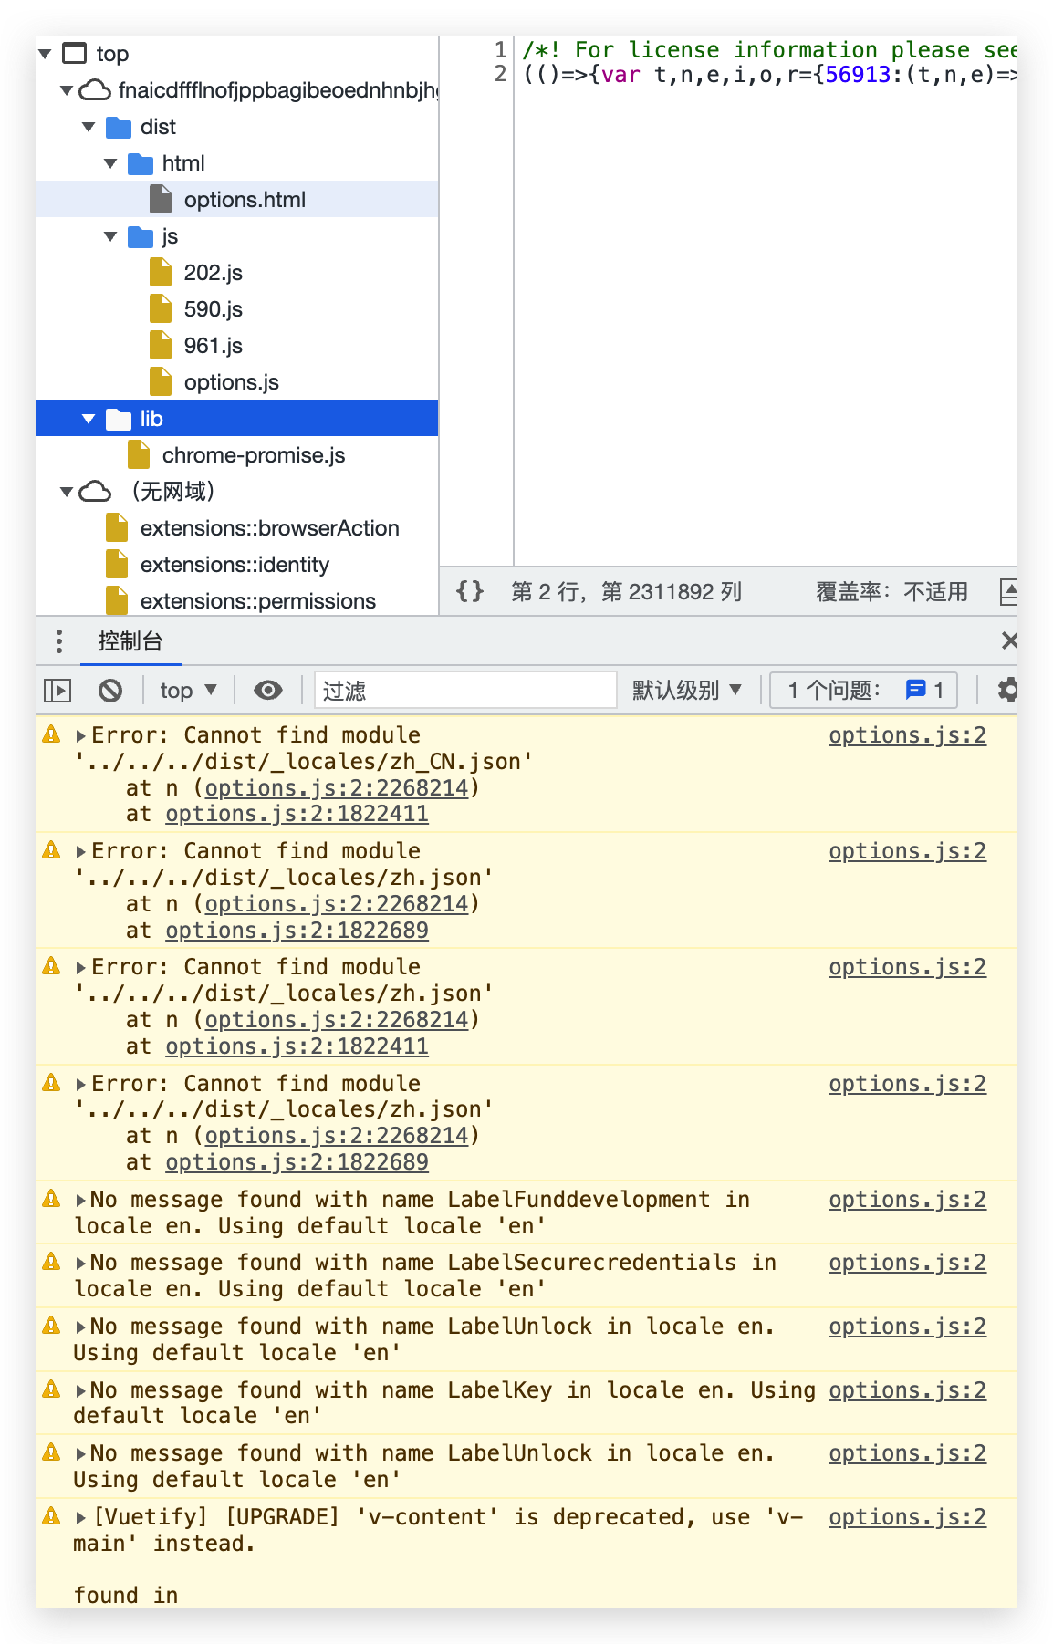Click the warning icon beside Vuetify message
This screenshot has width=1053, height=1644.
click(52, 1516)
